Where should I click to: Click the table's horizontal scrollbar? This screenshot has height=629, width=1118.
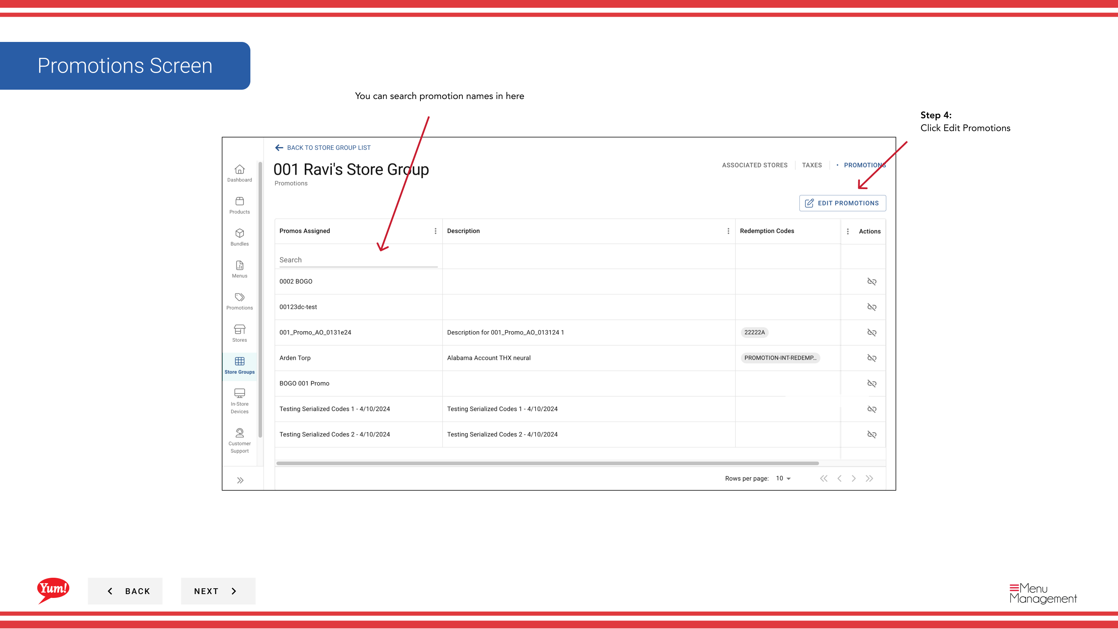pos(547,463)
